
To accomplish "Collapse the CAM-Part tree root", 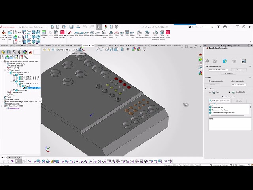I will coord(2,61).
